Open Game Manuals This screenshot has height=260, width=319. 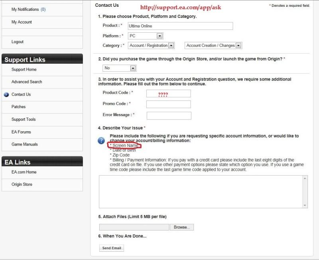click(25, 144)
